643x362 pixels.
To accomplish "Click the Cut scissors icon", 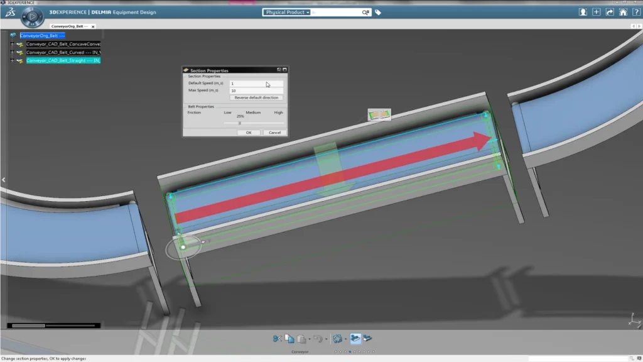I will point(277,339).
